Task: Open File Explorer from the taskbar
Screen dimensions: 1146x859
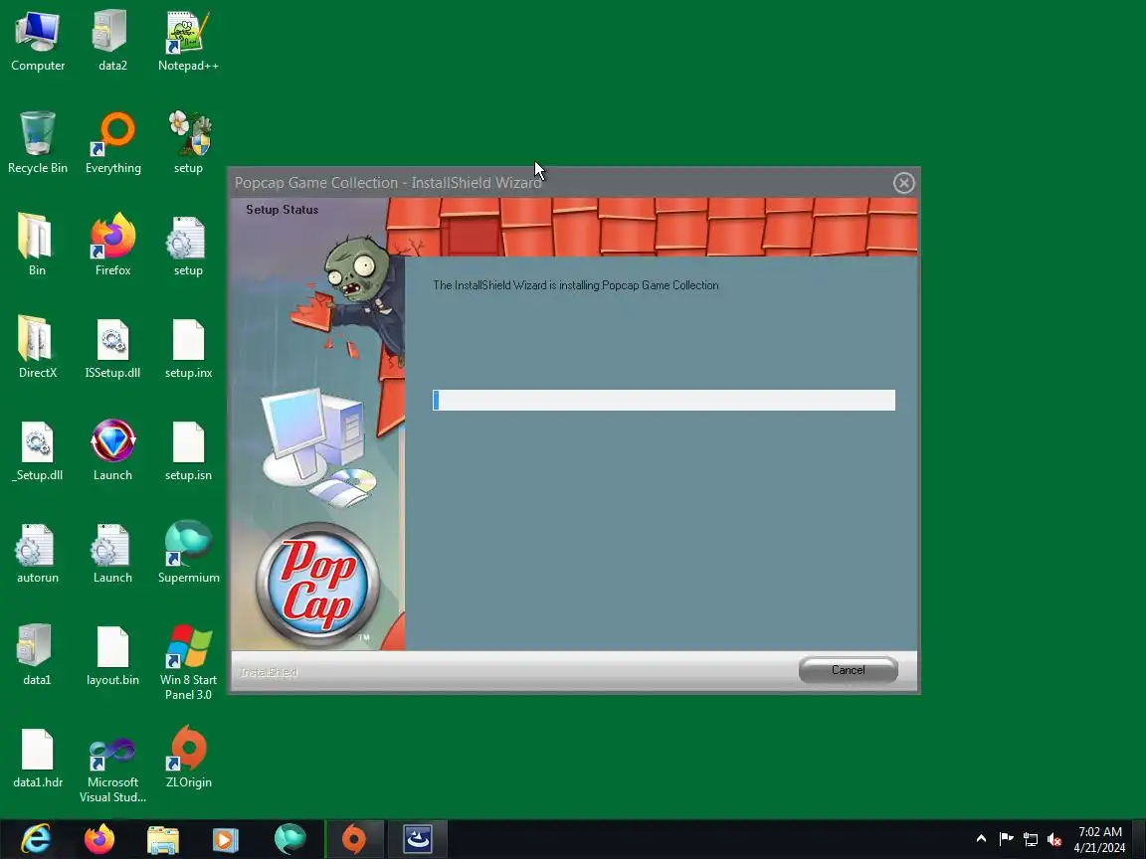Action: 162,839
